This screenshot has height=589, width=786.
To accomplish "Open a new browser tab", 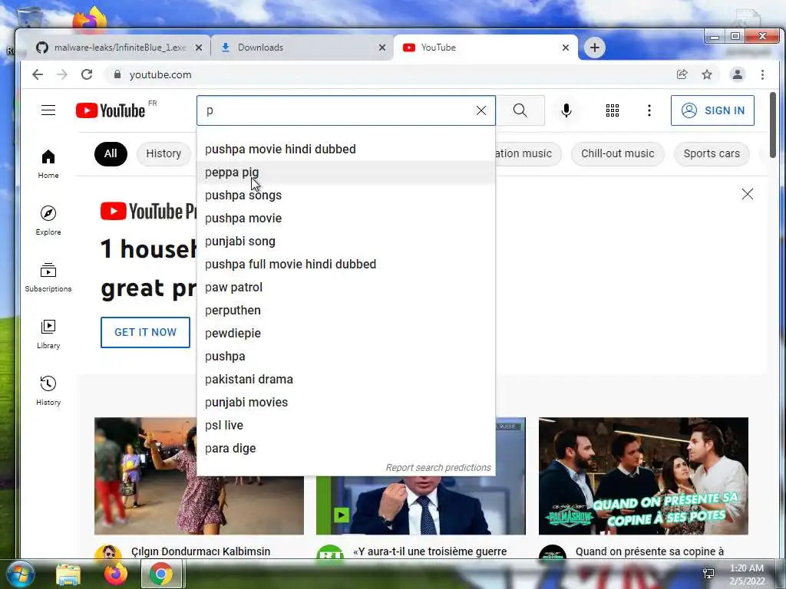I will (x=595, y=48).
